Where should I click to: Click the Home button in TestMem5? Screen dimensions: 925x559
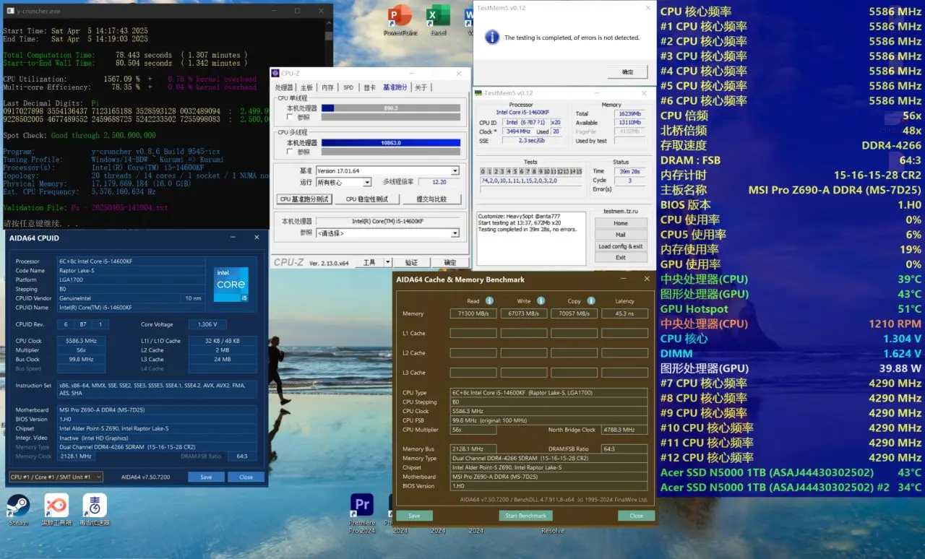click(621, 223)
